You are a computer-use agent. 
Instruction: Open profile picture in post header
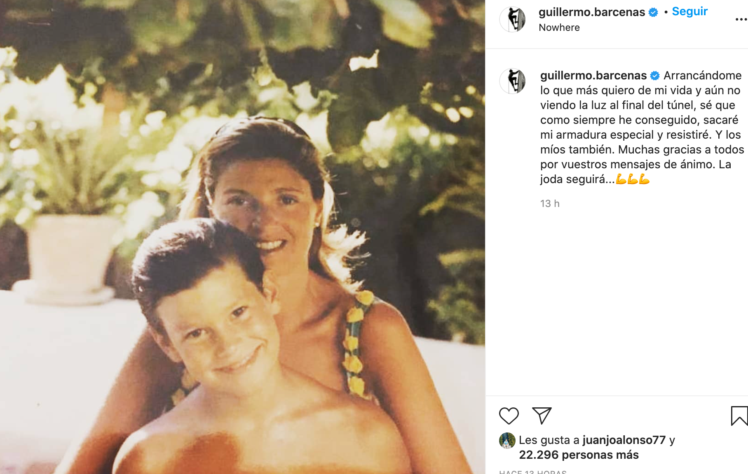[512, 19]
